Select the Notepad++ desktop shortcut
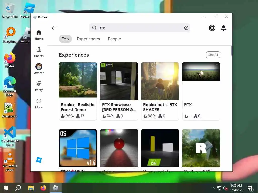 click(10, 110)
